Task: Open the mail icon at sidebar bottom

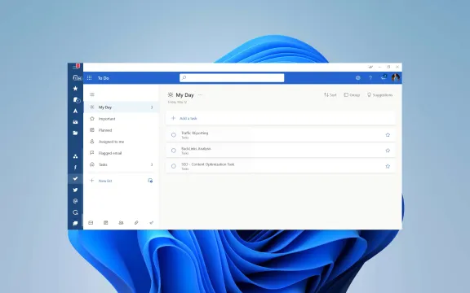Action: [91, 223]
